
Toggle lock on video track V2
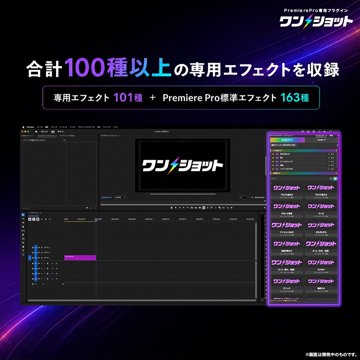point(33,252)
